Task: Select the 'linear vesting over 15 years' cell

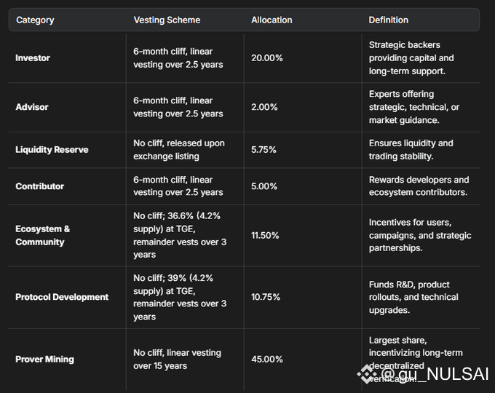Action: [177, 359]
